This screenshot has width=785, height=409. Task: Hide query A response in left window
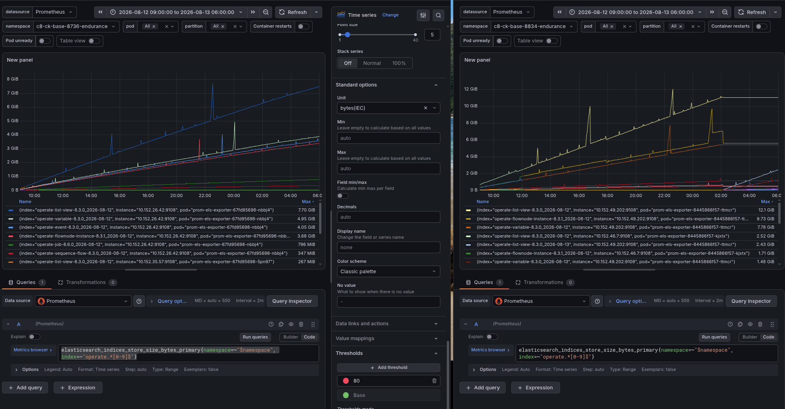(x=291, y=324)
